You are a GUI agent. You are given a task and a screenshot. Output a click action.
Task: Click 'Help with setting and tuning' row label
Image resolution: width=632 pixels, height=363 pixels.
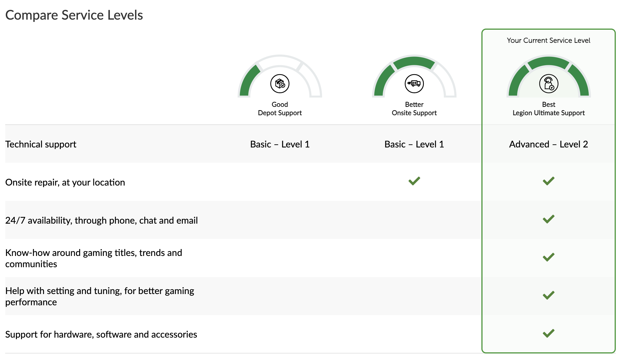pos(100,296)
